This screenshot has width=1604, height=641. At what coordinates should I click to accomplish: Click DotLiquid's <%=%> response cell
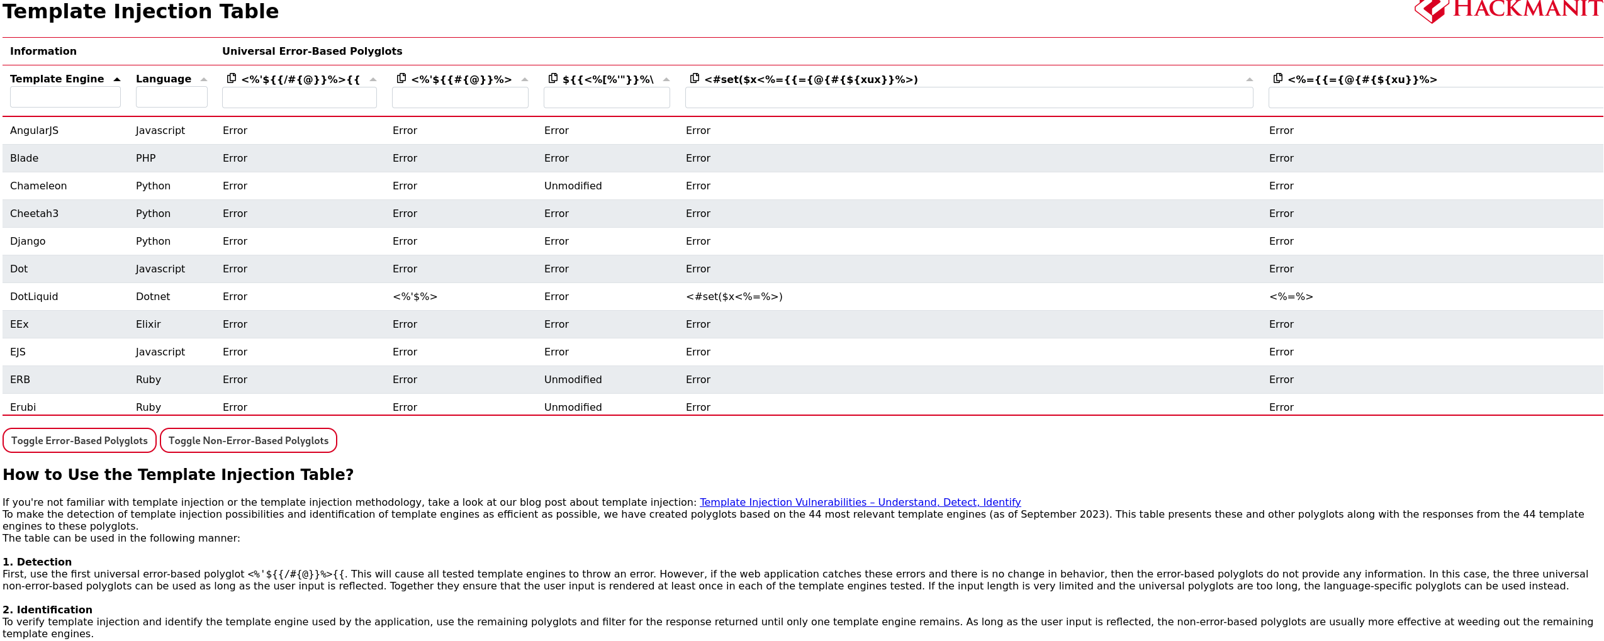1291,296
